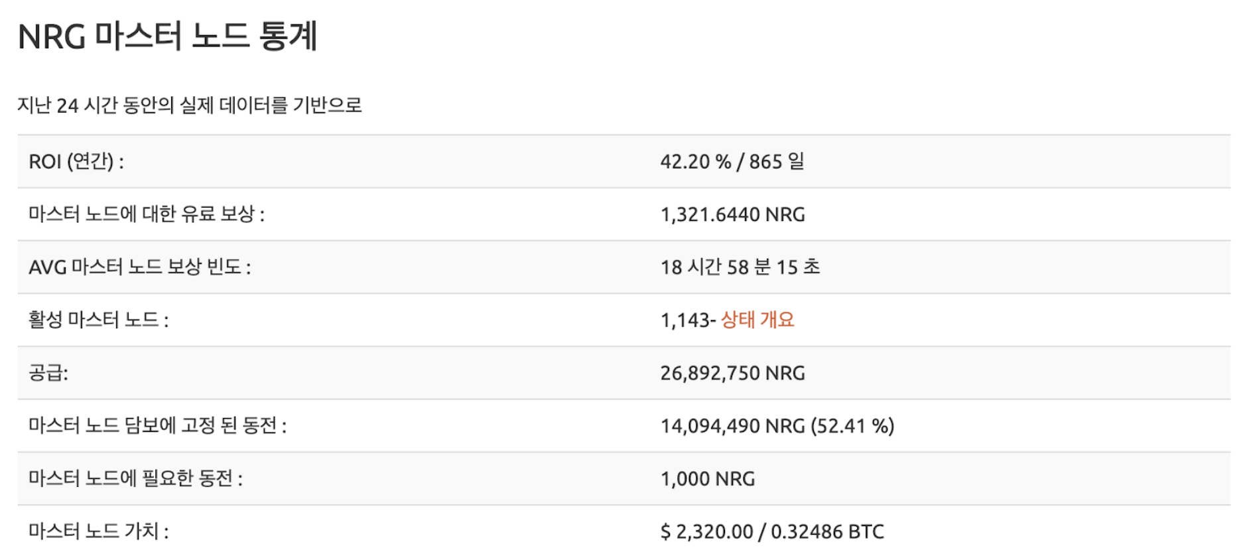Click the 1,321.6440 NRG reward value
Image resolution: width=1247 pixels, height=552 pixels.
732,214
